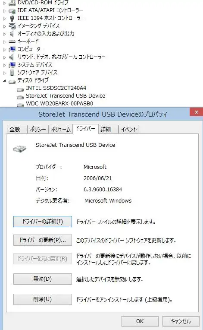
Task: Expand ソフトウェア デバイス node
Action: coord(4,73)
